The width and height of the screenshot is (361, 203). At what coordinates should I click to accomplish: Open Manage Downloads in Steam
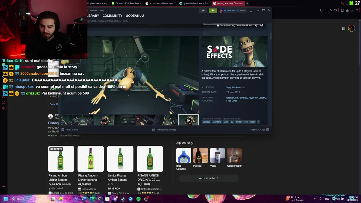[164, 130]
